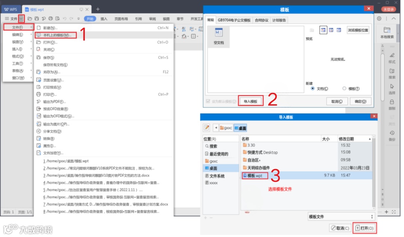Click the print preview icon in the quick toolbar
Image resolution: width=404 pixels, height=237 pixels.
58,19
